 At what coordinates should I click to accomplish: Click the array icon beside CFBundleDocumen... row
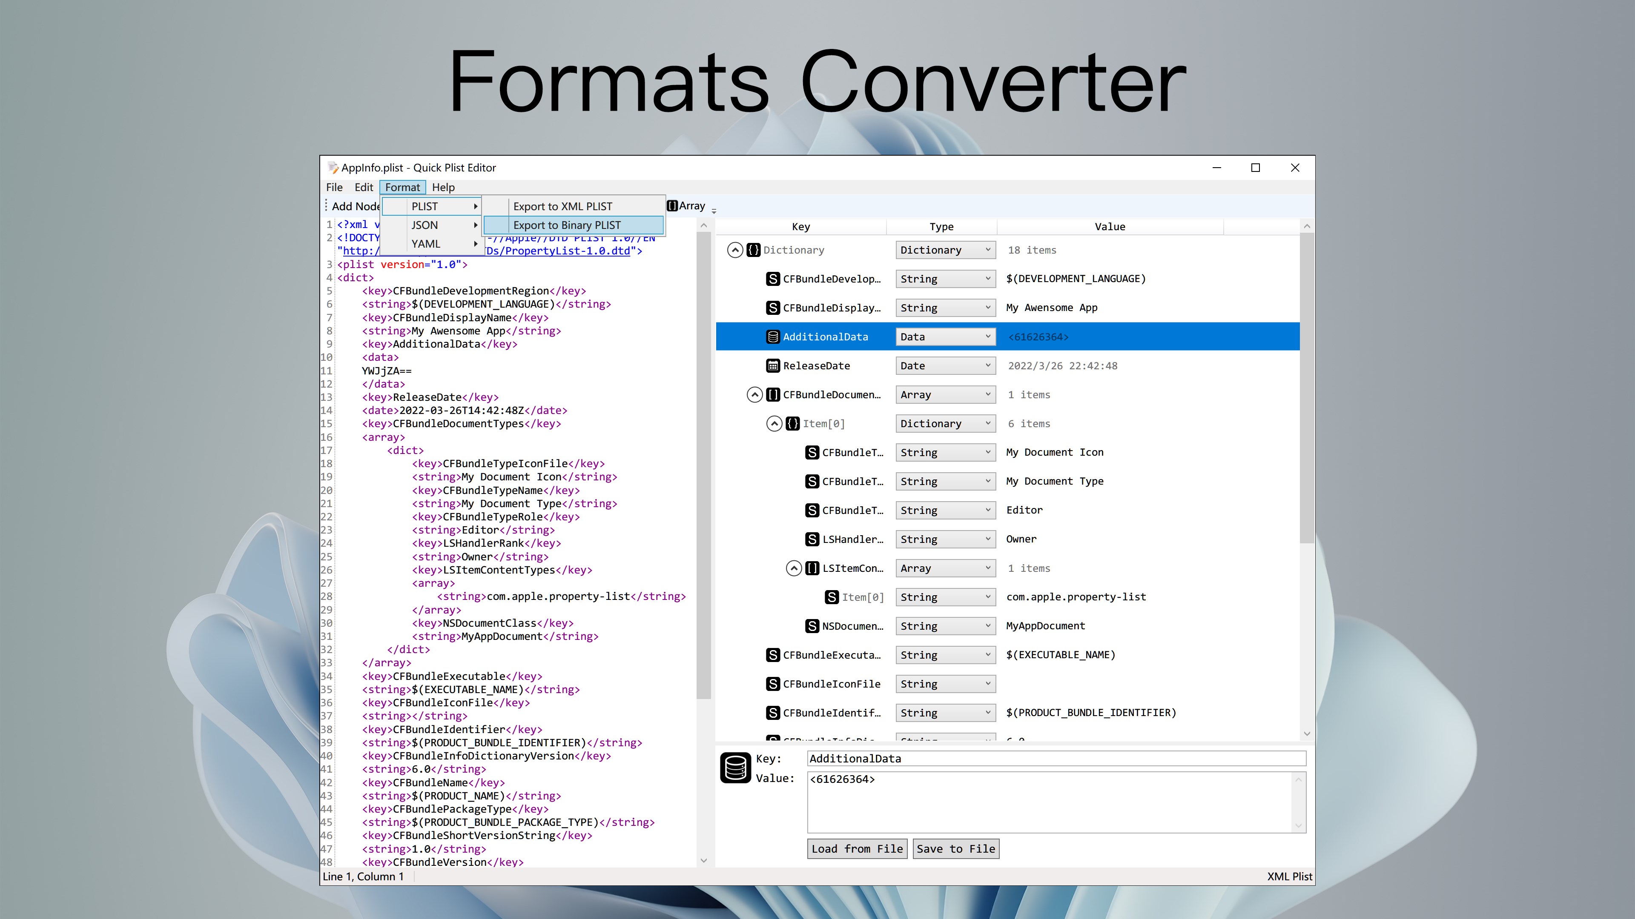click(x=772, y=394)
